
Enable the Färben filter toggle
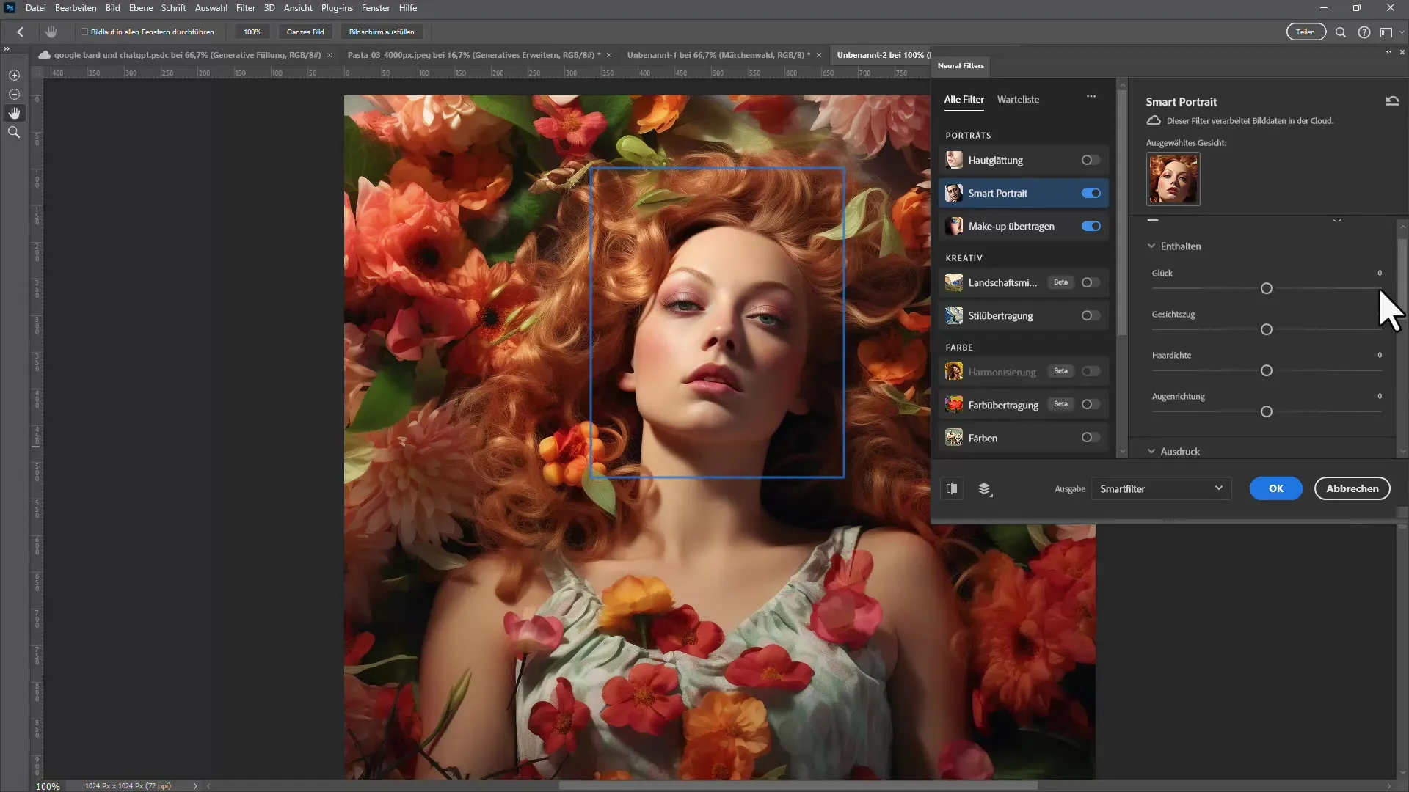pos(1091,437)
